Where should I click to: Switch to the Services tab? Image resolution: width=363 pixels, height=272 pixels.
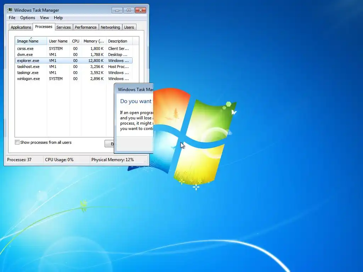coord(63,27)
